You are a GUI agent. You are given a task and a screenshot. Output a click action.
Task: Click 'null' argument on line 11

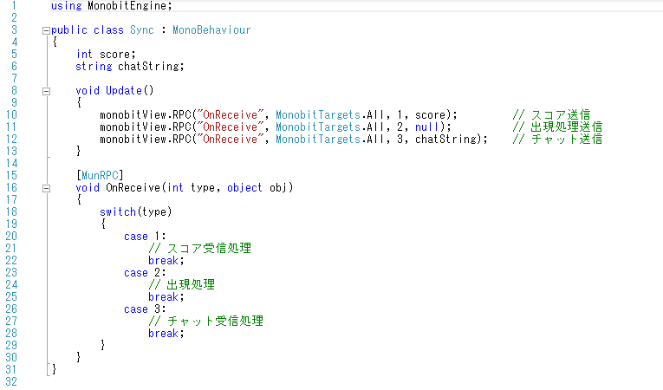427,127
